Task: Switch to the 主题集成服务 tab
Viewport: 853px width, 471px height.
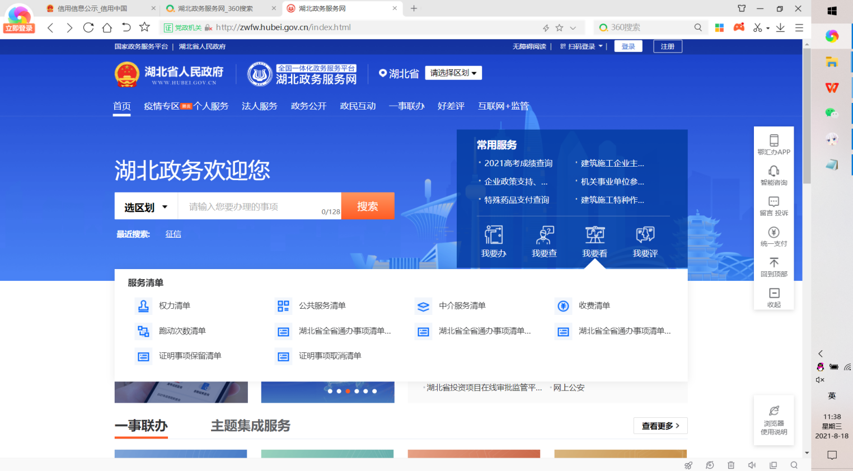Action: point(250,426)
